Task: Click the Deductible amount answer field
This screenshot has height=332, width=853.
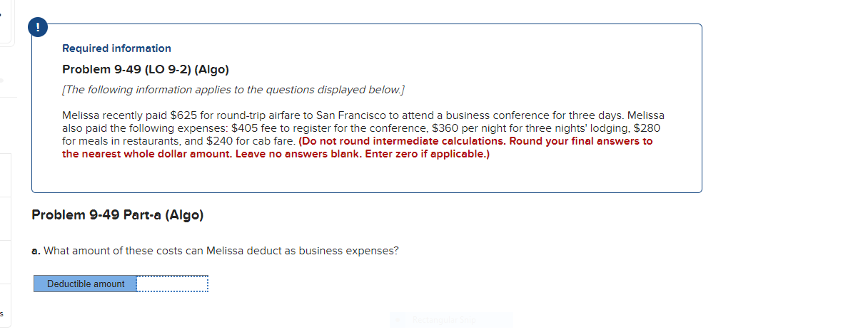Action: [172, 284]
